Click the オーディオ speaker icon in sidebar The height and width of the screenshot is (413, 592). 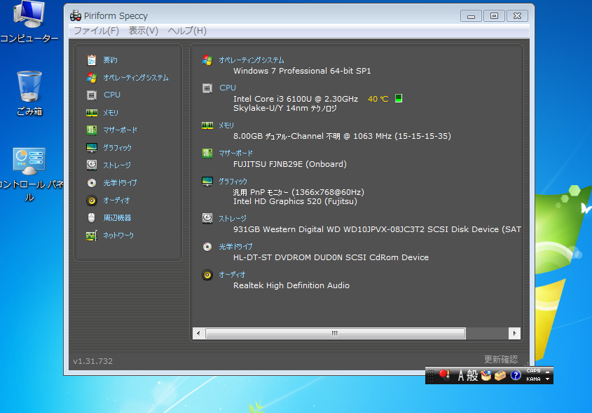(x=92, y=201)
